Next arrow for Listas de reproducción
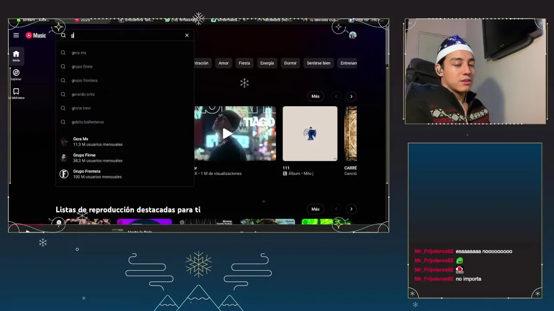The height and width of the screenshot is (311, 554). (351, 209)
